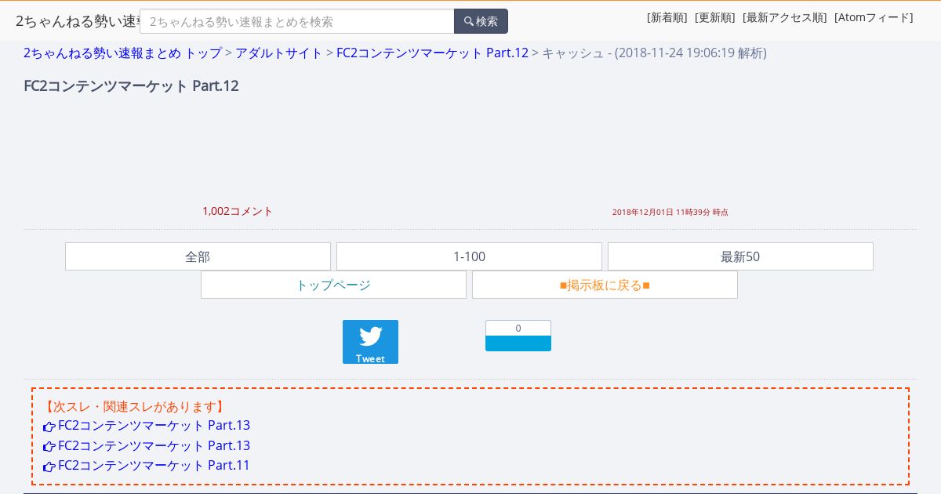Click the FC2コンテンツマーケット Part.12 page heading
The height and width of the screenshot is (494, 941).
131,85
